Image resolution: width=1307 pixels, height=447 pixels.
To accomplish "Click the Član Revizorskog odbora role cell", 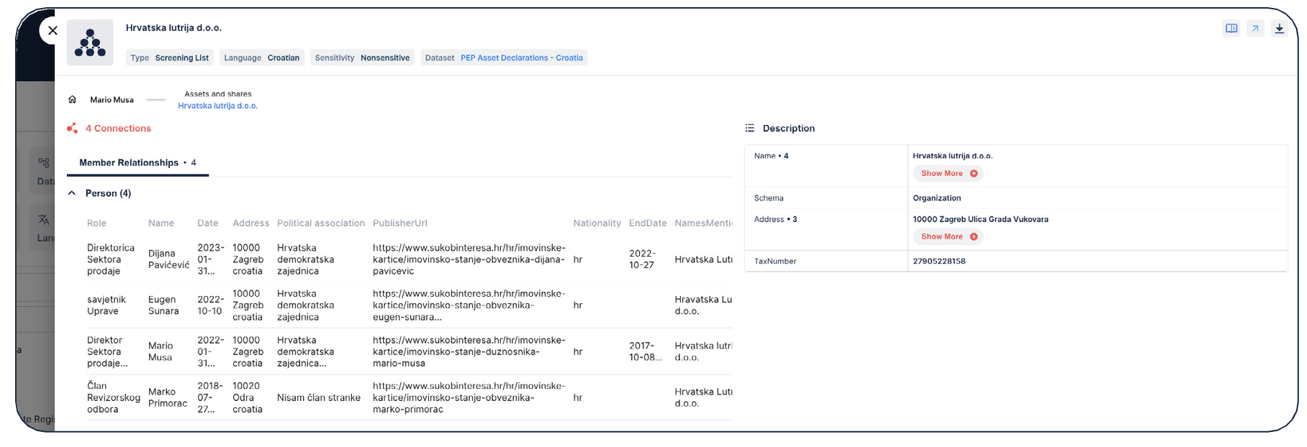I will tap(114, 397).
